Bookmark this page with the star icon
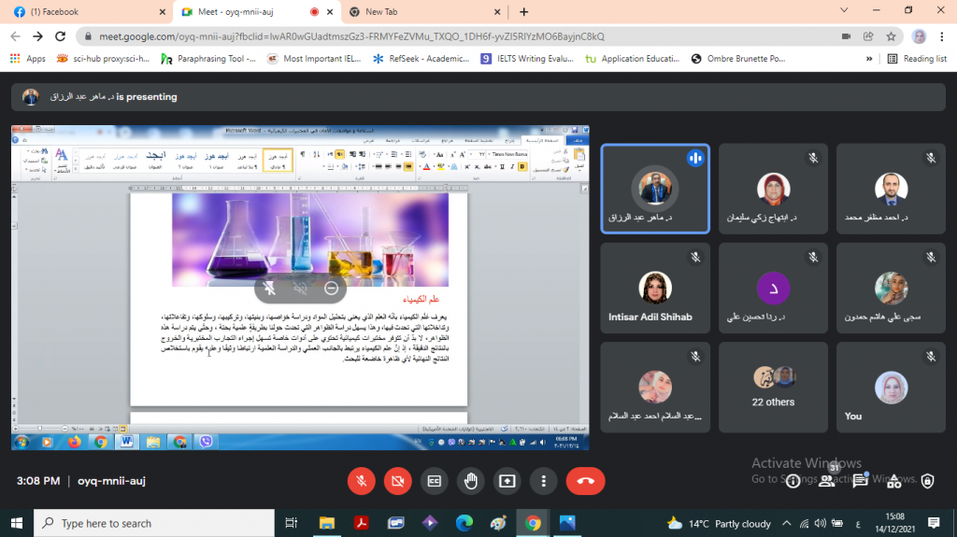 click(892, 36)
